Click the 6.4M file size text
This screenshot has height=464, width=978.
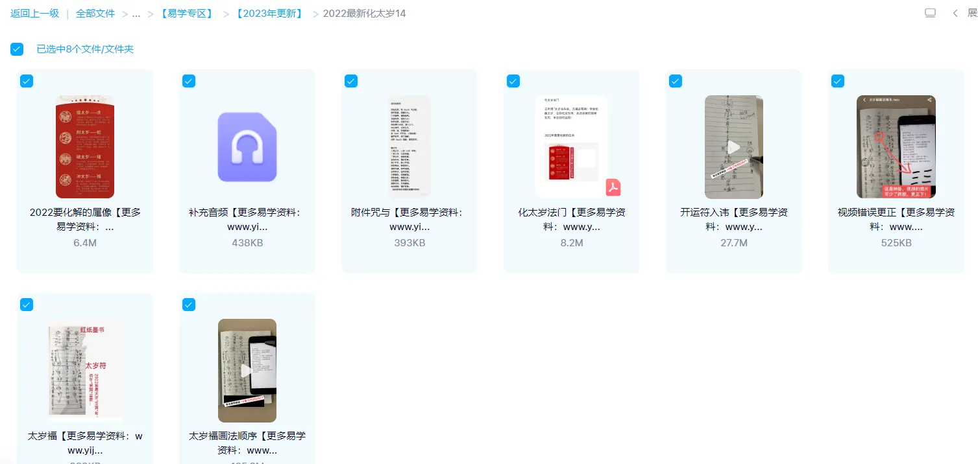pos(85,243)
